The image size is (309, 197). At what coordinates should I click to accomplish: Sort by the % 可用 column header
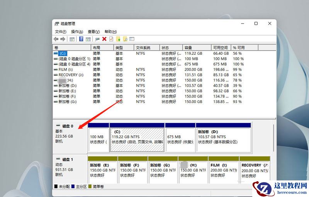coord(244,47)
